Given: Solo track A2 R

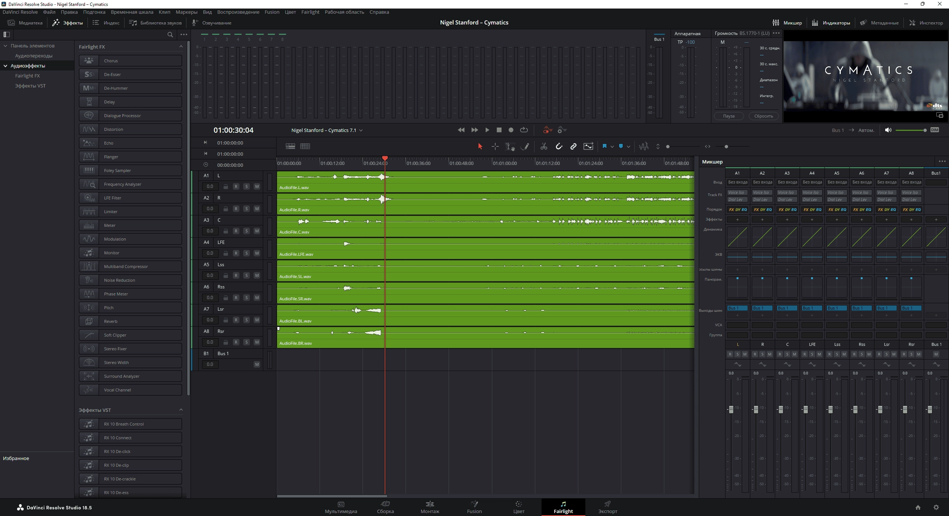Looking at the screenshot, I should (247, 209).
